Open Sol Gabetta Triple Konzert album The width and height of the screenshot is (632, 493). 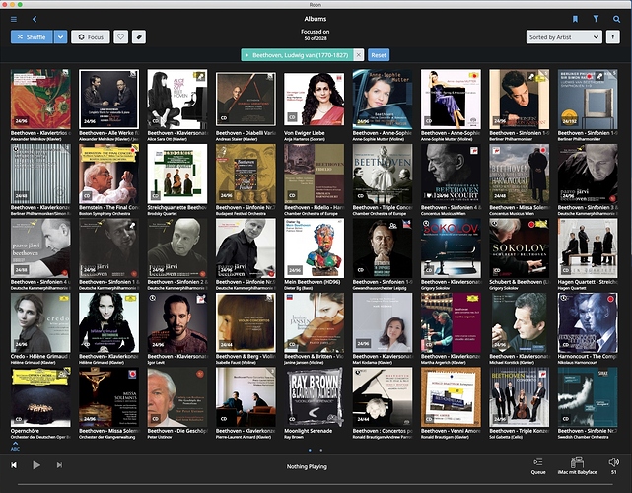coord(520,397)
